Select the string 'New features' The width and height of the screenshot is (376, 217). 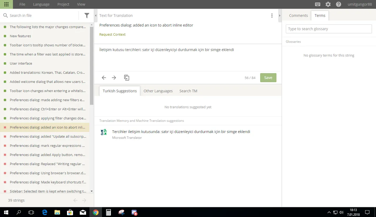pos(45,36)
